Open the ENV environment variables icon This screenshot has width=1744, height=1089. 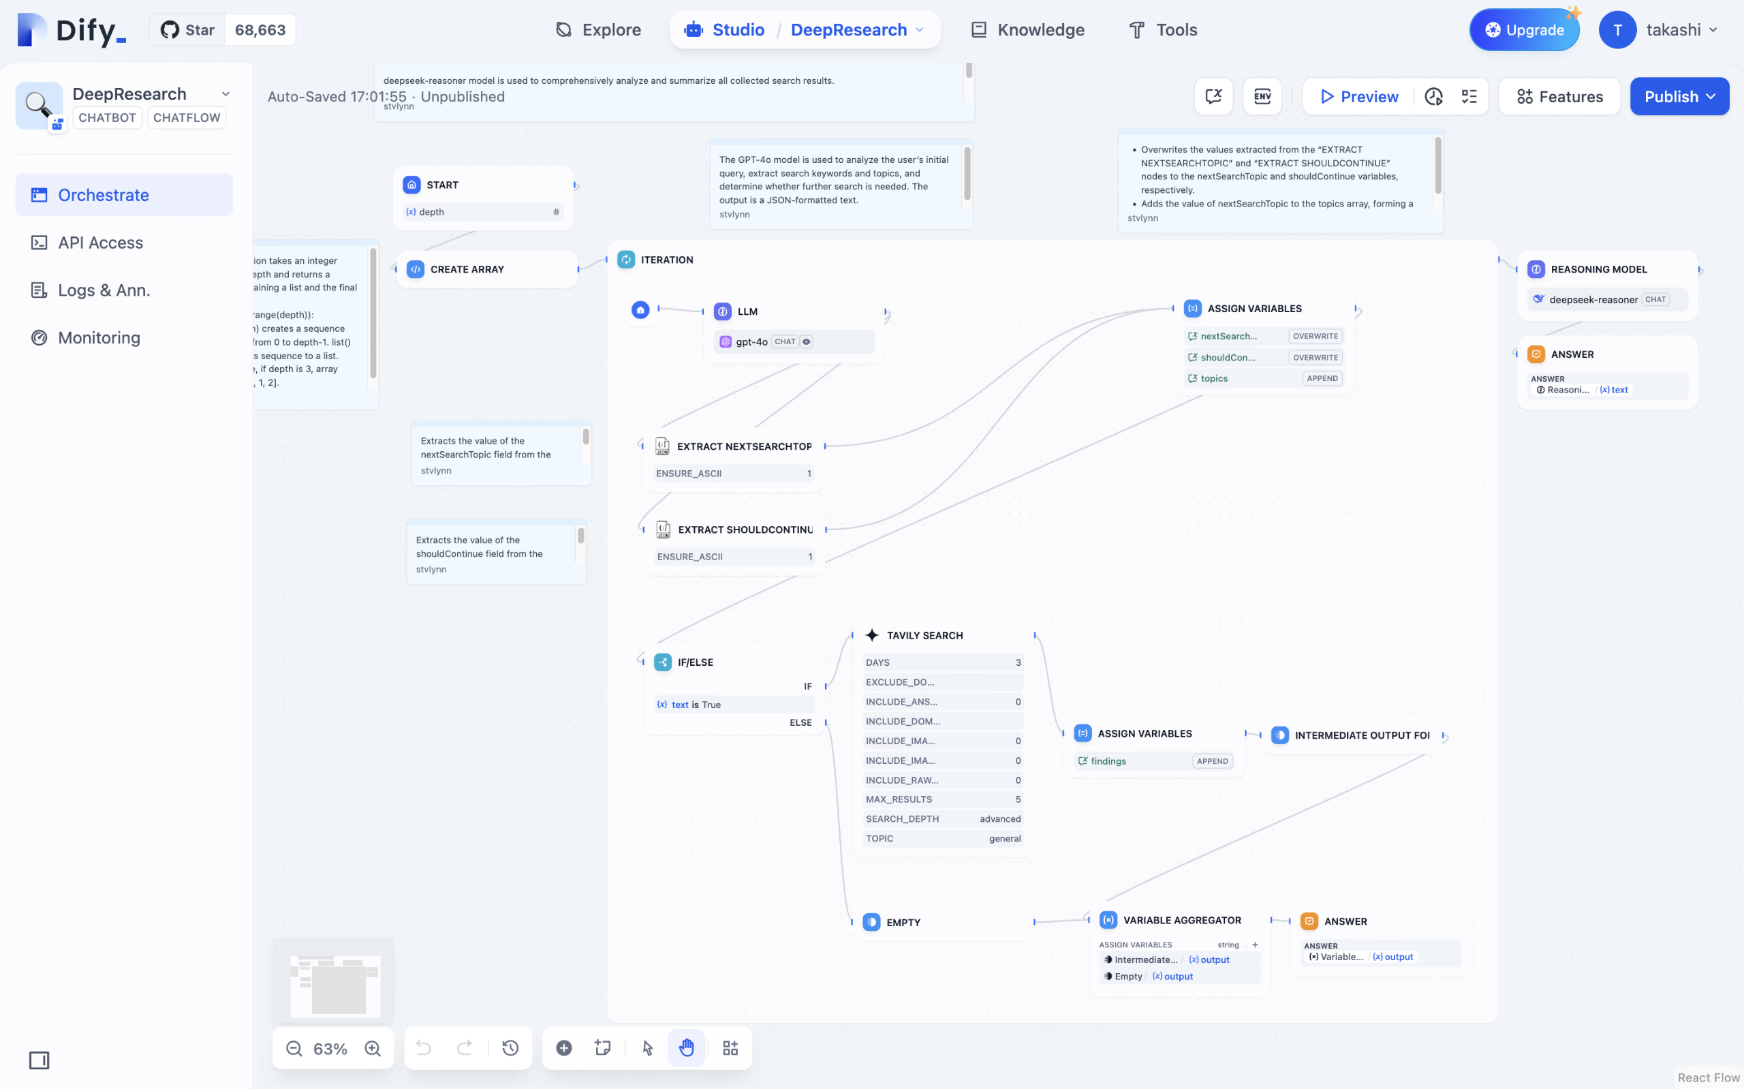[1262, 97]
